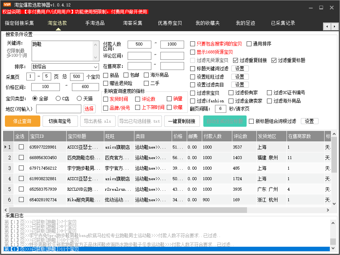Switch to the 手淘选品 tab
The image size is (340, 255).
[x=95, y=23]
